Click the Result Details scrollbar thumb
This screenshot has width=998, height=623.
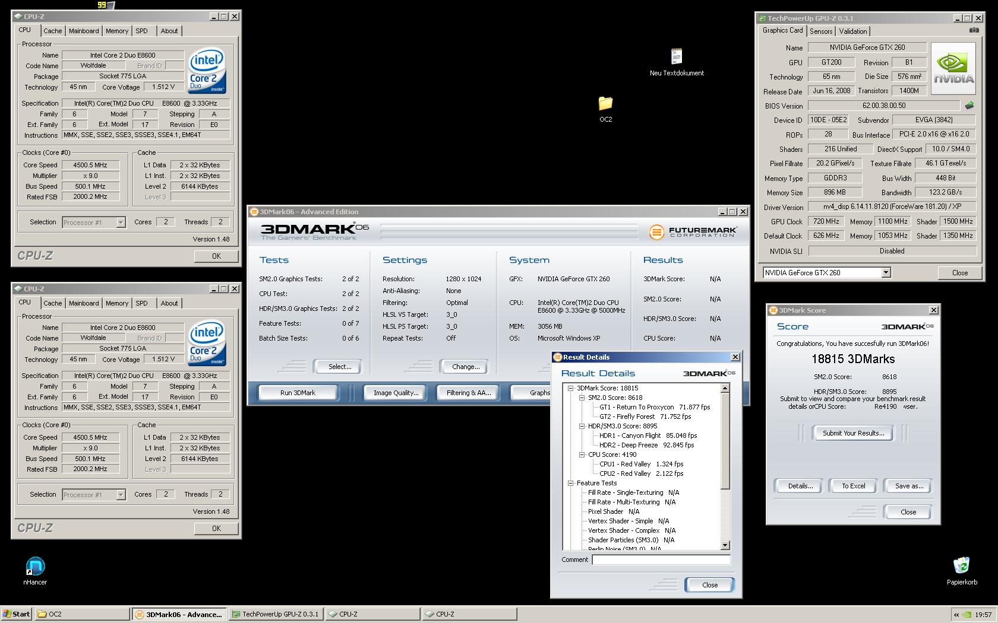tap(725, 441)
